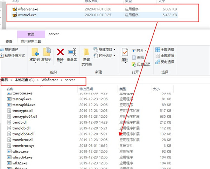Expand the chevron after Local Disk (C:)

click(38, 80)
